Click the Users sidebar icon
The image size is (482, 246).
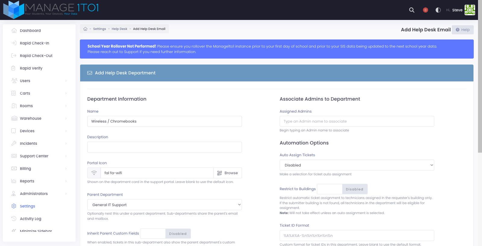(x=14, y=81)
